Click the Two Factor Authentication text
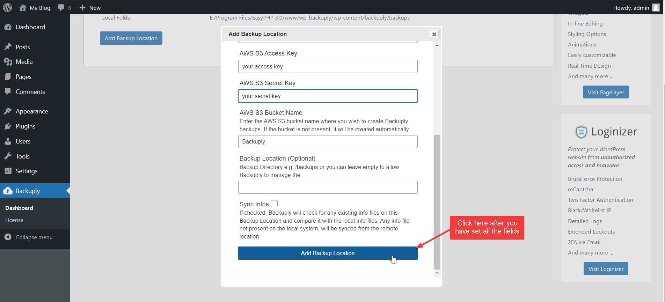Image resolution: width=665 pixels, height=302 pixels. 600,200
